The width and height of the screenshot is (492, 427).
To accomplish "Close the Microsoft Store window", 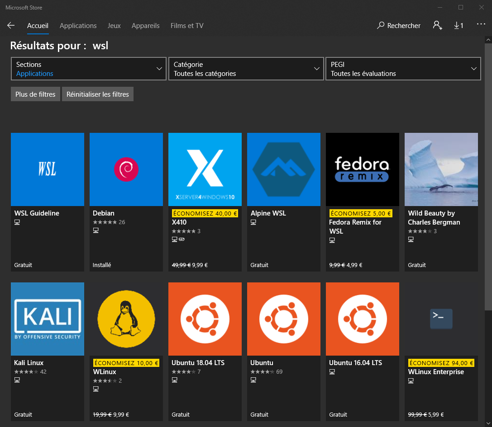I will click(481, 7).
